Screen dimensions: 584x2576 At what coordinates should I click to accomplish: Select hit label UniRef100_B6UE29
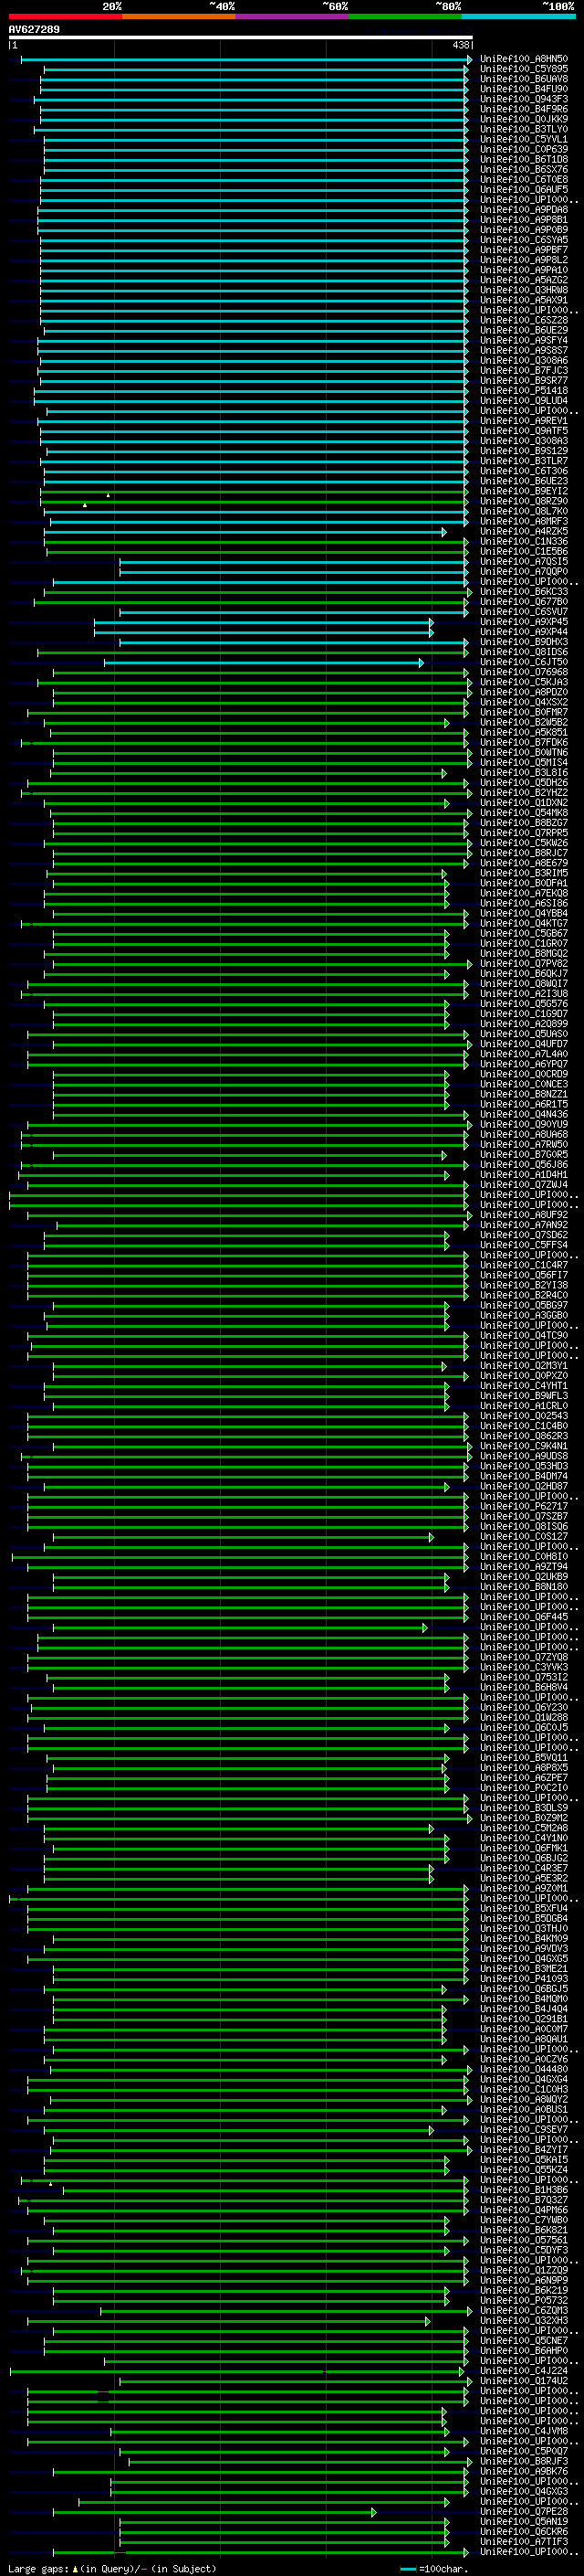[x=524, y=330]
